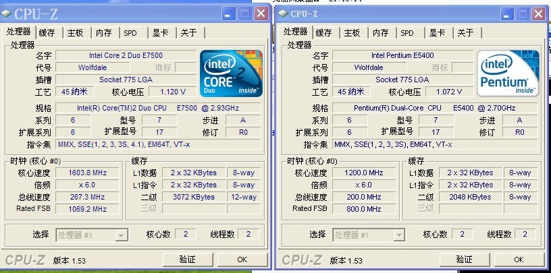This screenshot has width=551, height=273.
Task: Open 处理器 #1 dropdown in right window
Action: tap(398, 235)
